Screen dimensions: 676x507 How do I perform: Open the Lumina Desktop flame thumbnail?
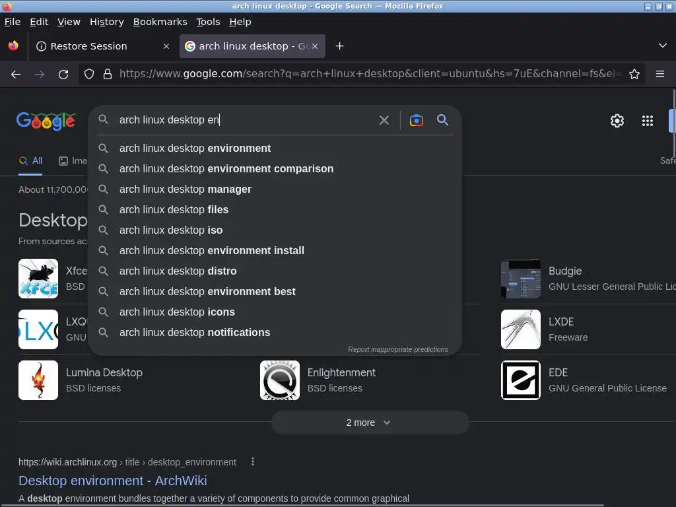(x=38, y=380)
